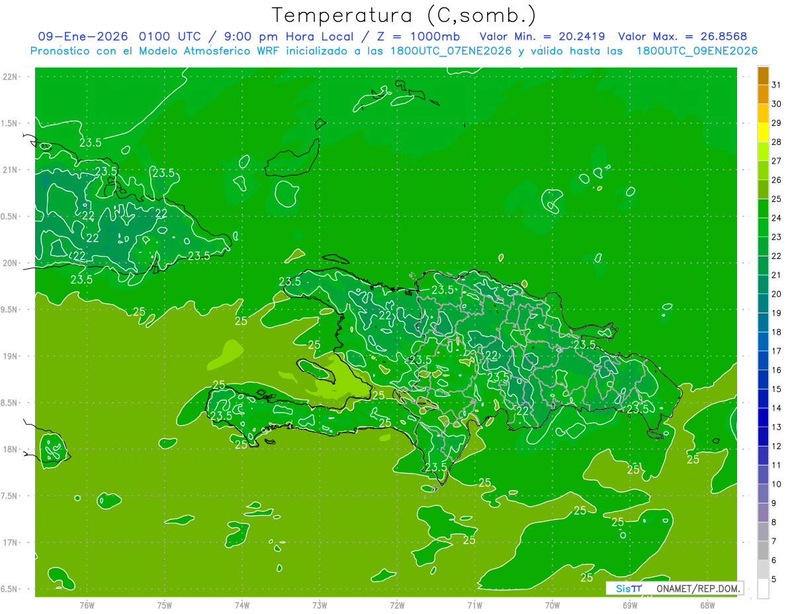Image resolution: width=794 pixels, height=614 pixels.
Task: Click the '68W' longitude axis label
Action: pos(707,605)
